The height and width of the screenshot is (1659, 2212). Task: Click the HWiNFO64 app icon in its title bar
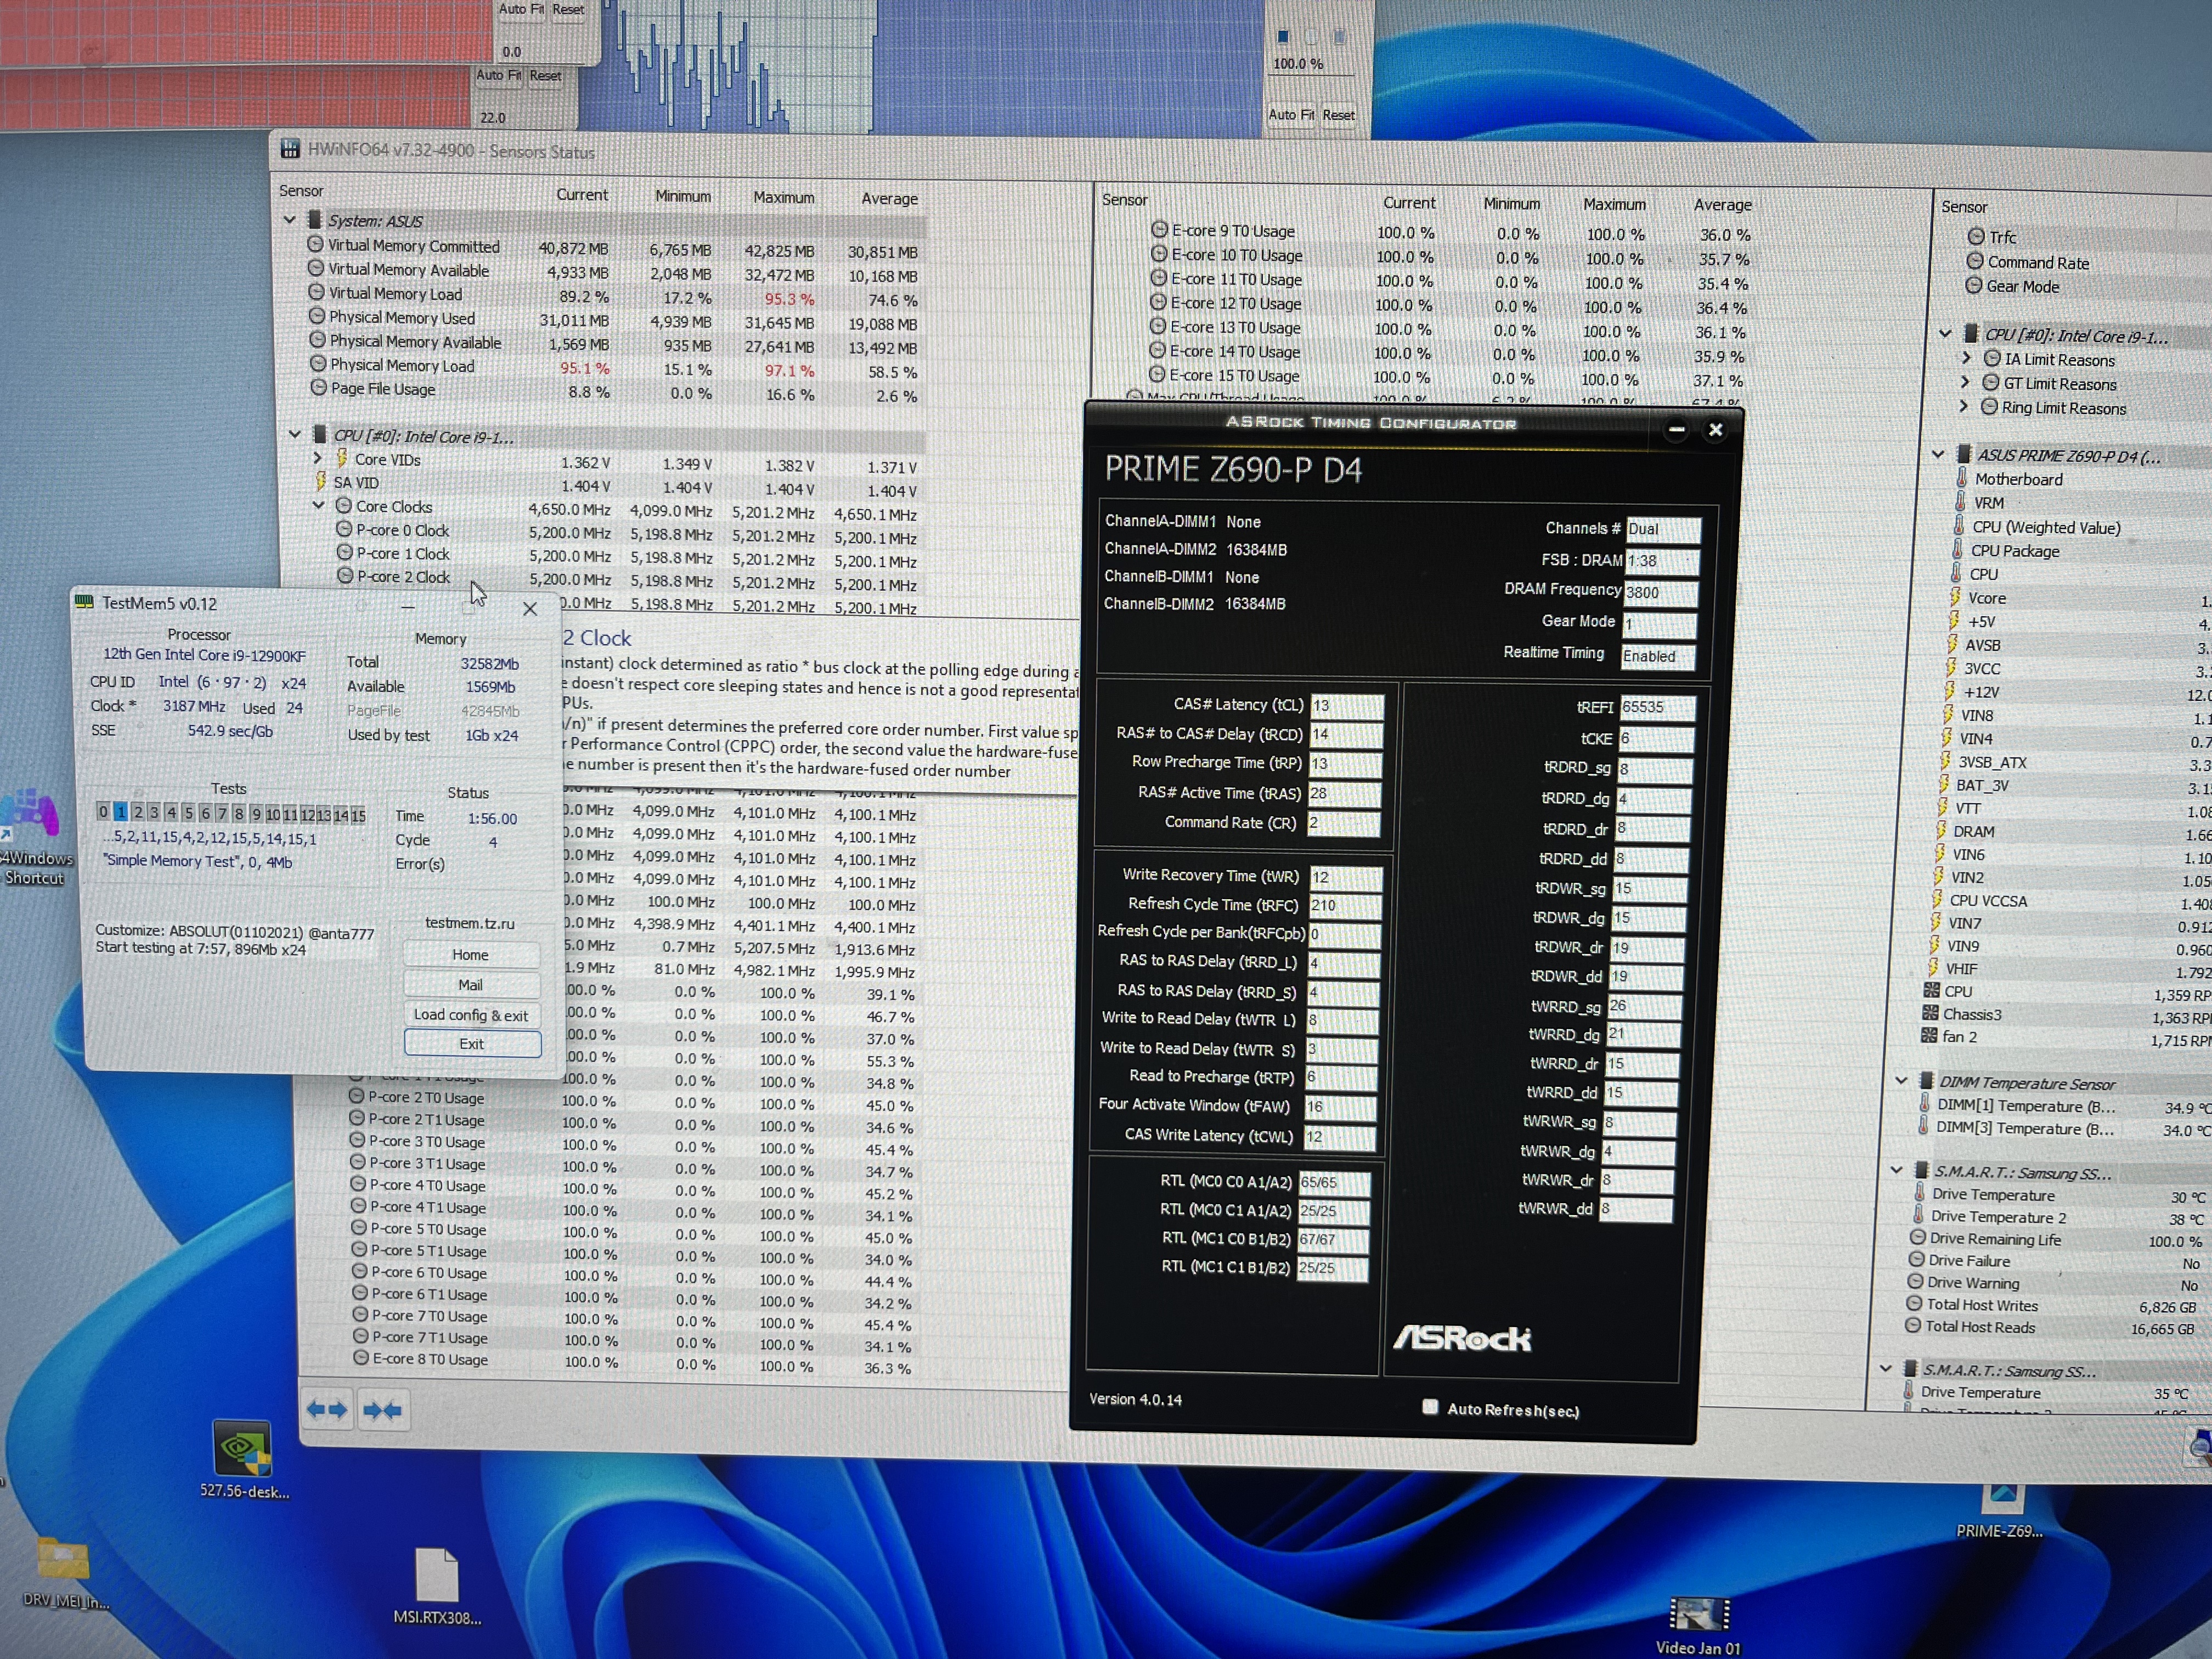[x=290, y=149]
